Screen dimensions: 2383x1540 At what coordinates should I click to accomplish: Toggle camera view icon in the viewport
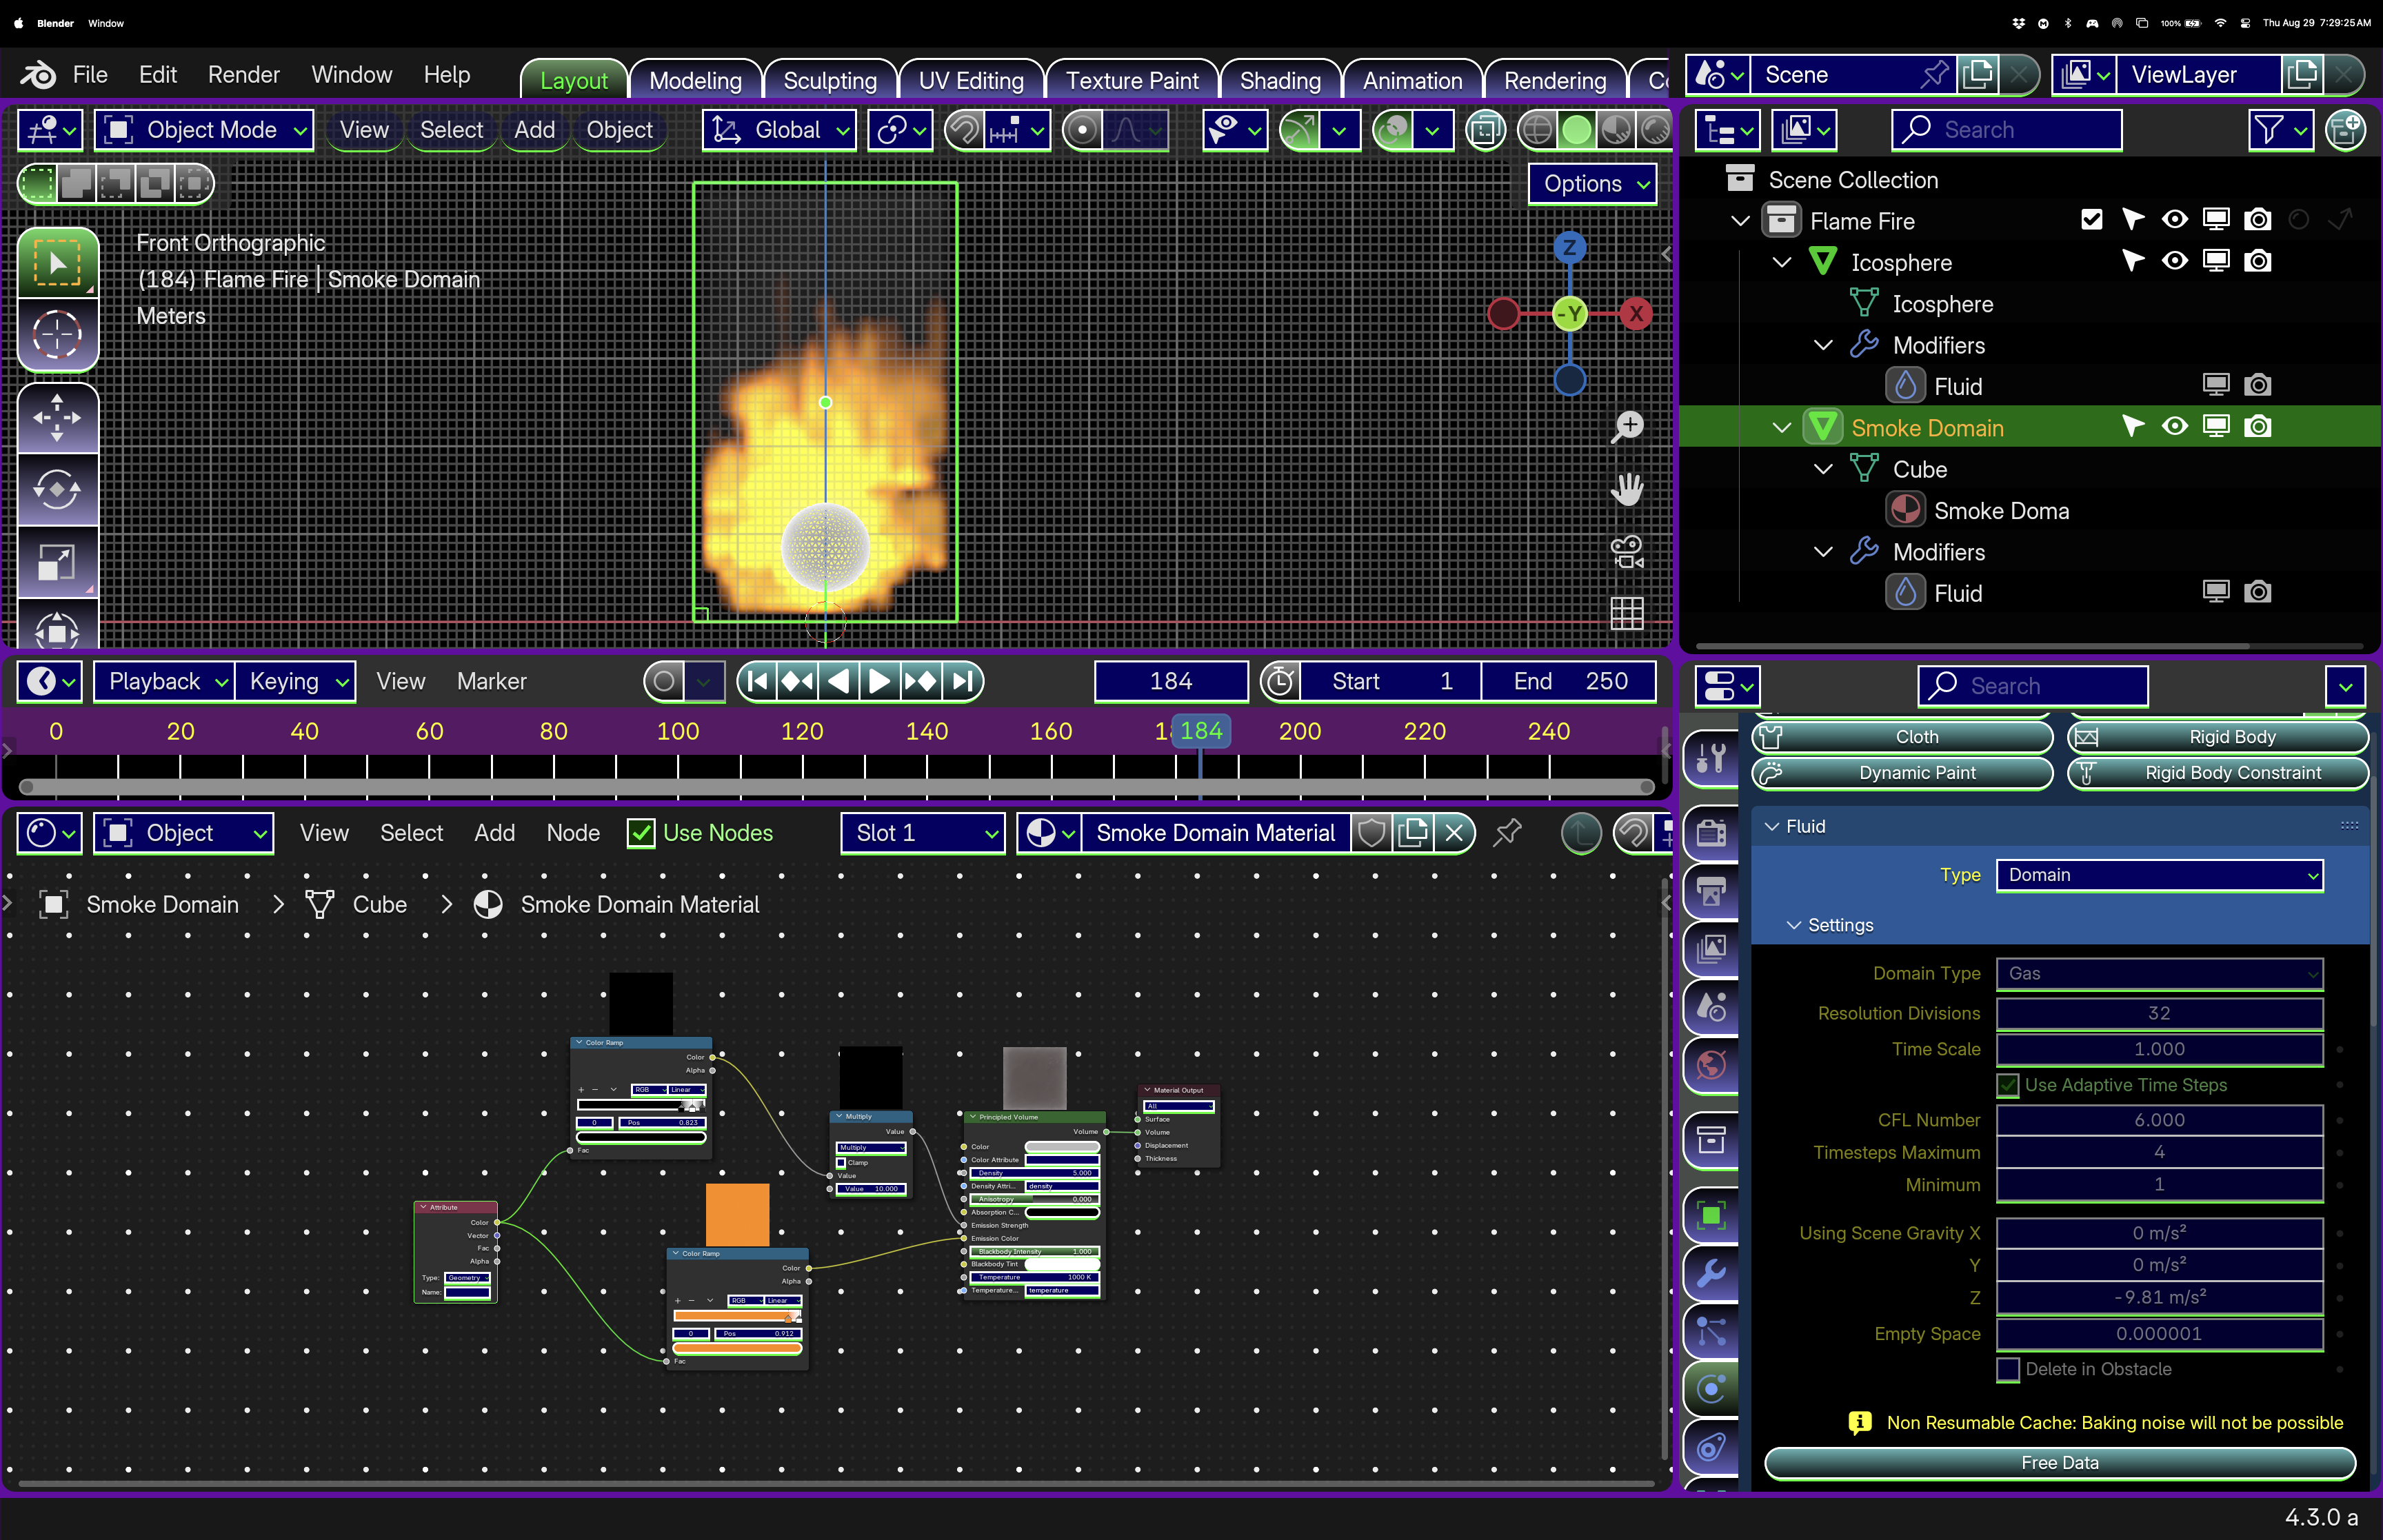coord(1628,551)
